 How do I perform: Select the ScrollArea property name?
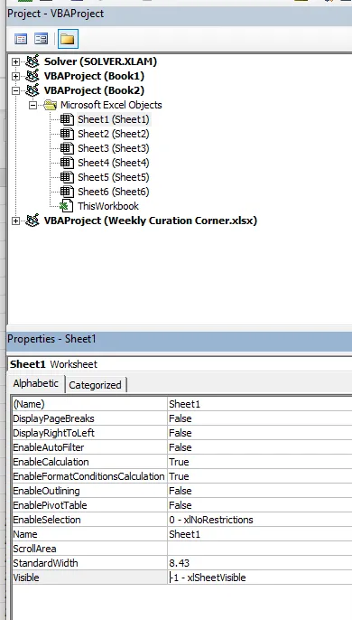pyautogui.click(x=89, y=549)
